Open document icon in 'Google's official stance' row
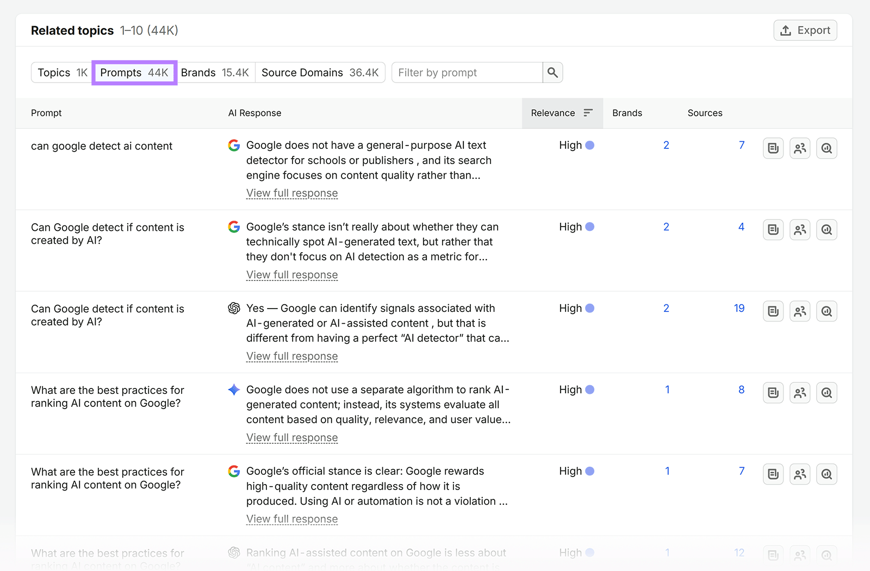Viewport: 870px width, 571px height. [773, 474]
